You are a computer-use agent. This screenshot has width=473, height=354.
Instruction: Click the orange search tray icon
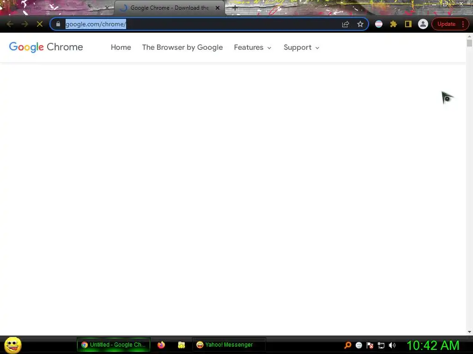[x=347, y=345]
